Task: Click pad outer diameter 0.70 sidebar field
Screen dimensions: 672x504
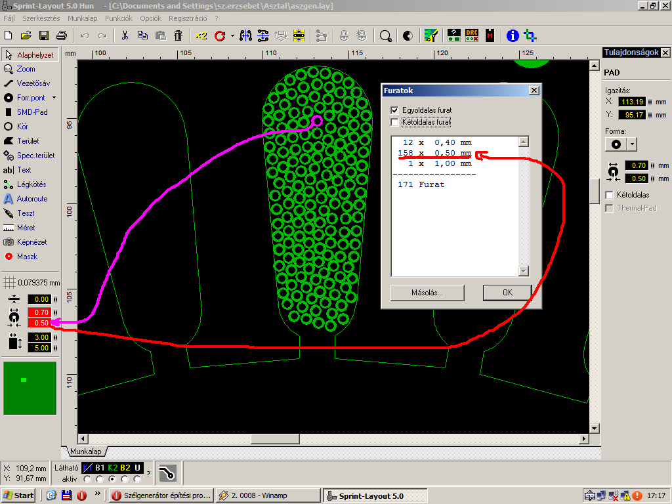Action: (x=39, y=312)
